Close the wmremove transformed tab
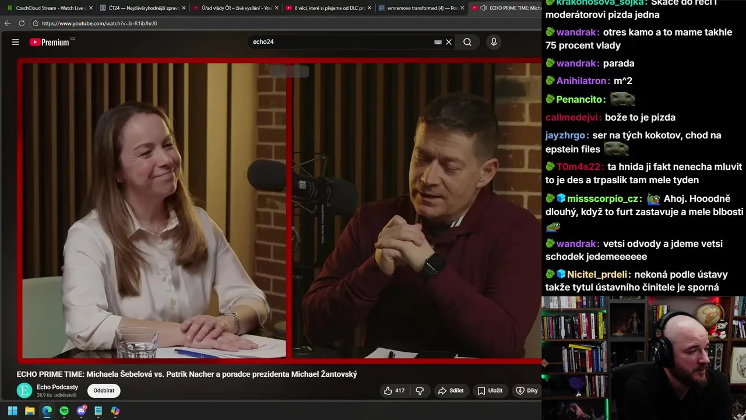The image size is (746, 420). click(462, 8)
